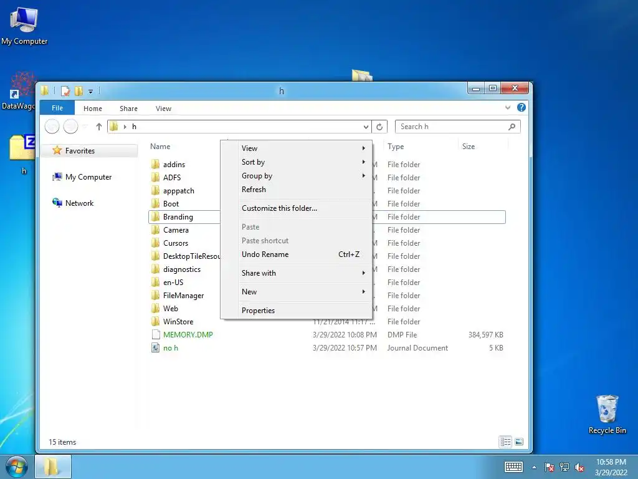Sort by the Name column header
638x479 pixels.
(160, 146)
